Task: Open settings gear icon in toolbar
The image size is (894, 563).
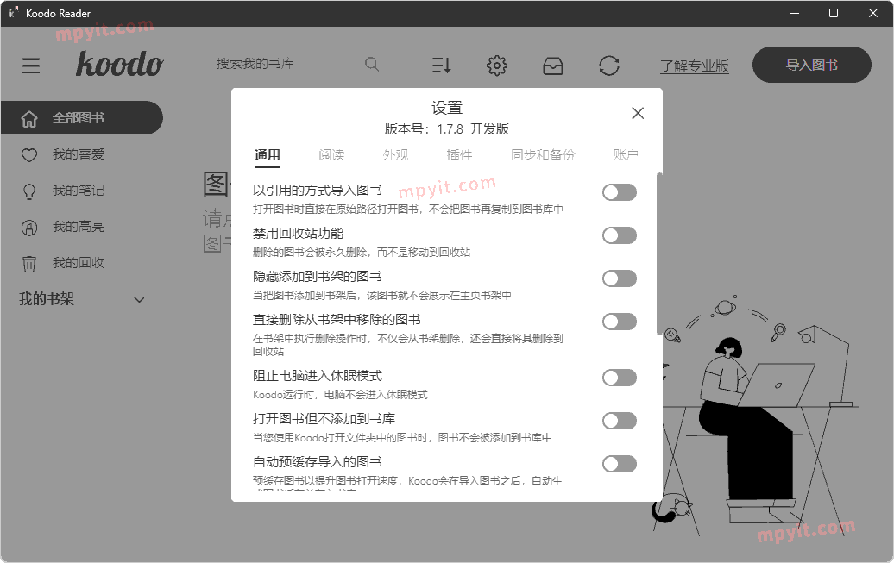Action: 496,66
